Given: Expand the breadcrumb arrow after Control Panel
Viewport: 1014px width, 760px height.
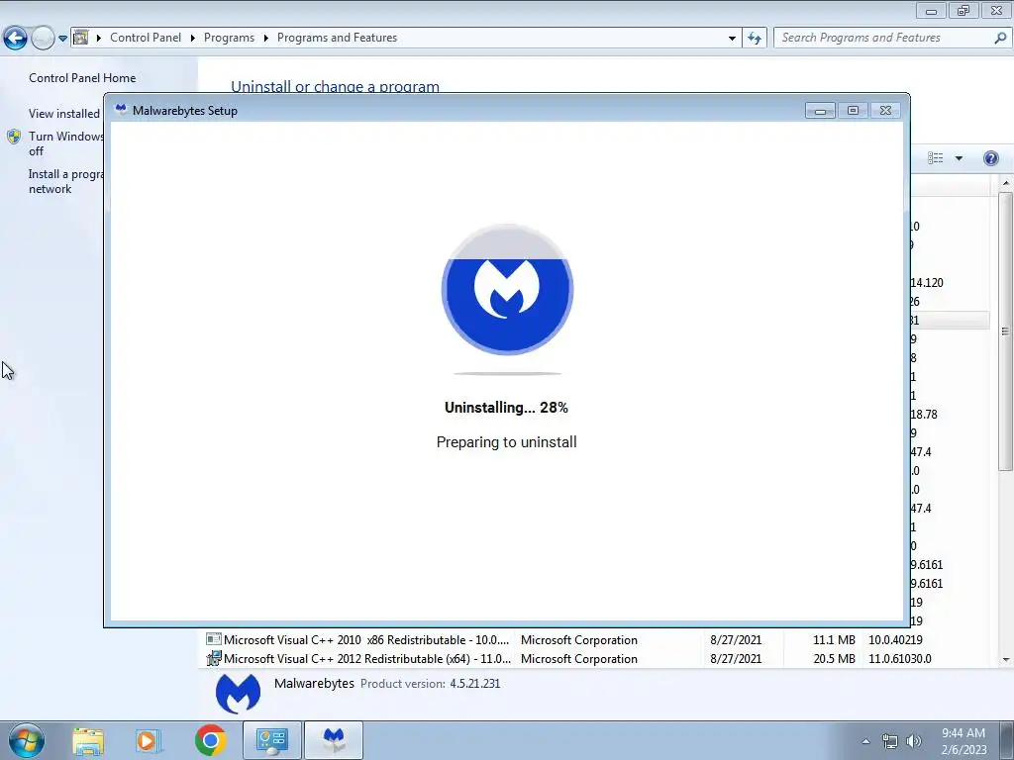Looking at the screenshot, I should 193,39.
